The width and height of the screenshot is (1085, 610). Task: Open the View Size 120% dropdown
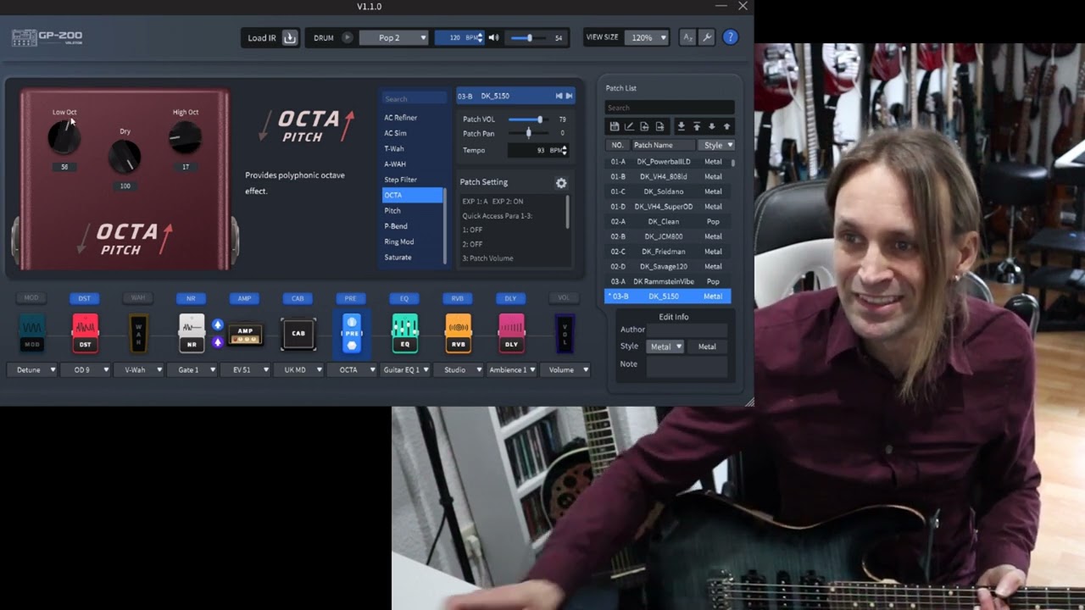[647, 38]
